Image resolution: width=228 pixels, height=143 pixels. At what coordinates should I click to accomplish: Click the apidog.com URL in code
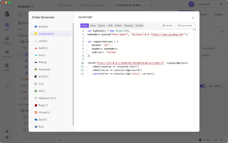pos(167,34)
